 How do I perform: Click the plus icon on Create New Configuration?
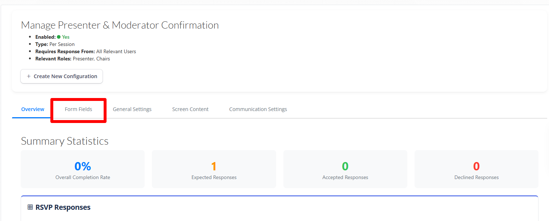click(x=29, y=76)
